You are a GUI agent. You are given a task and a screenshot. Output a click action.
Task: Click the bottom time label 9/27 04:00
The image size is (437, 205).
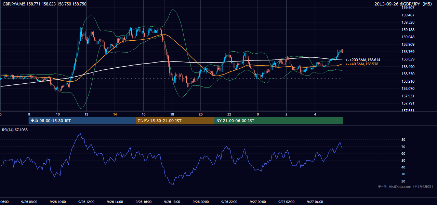pos(315,202)
